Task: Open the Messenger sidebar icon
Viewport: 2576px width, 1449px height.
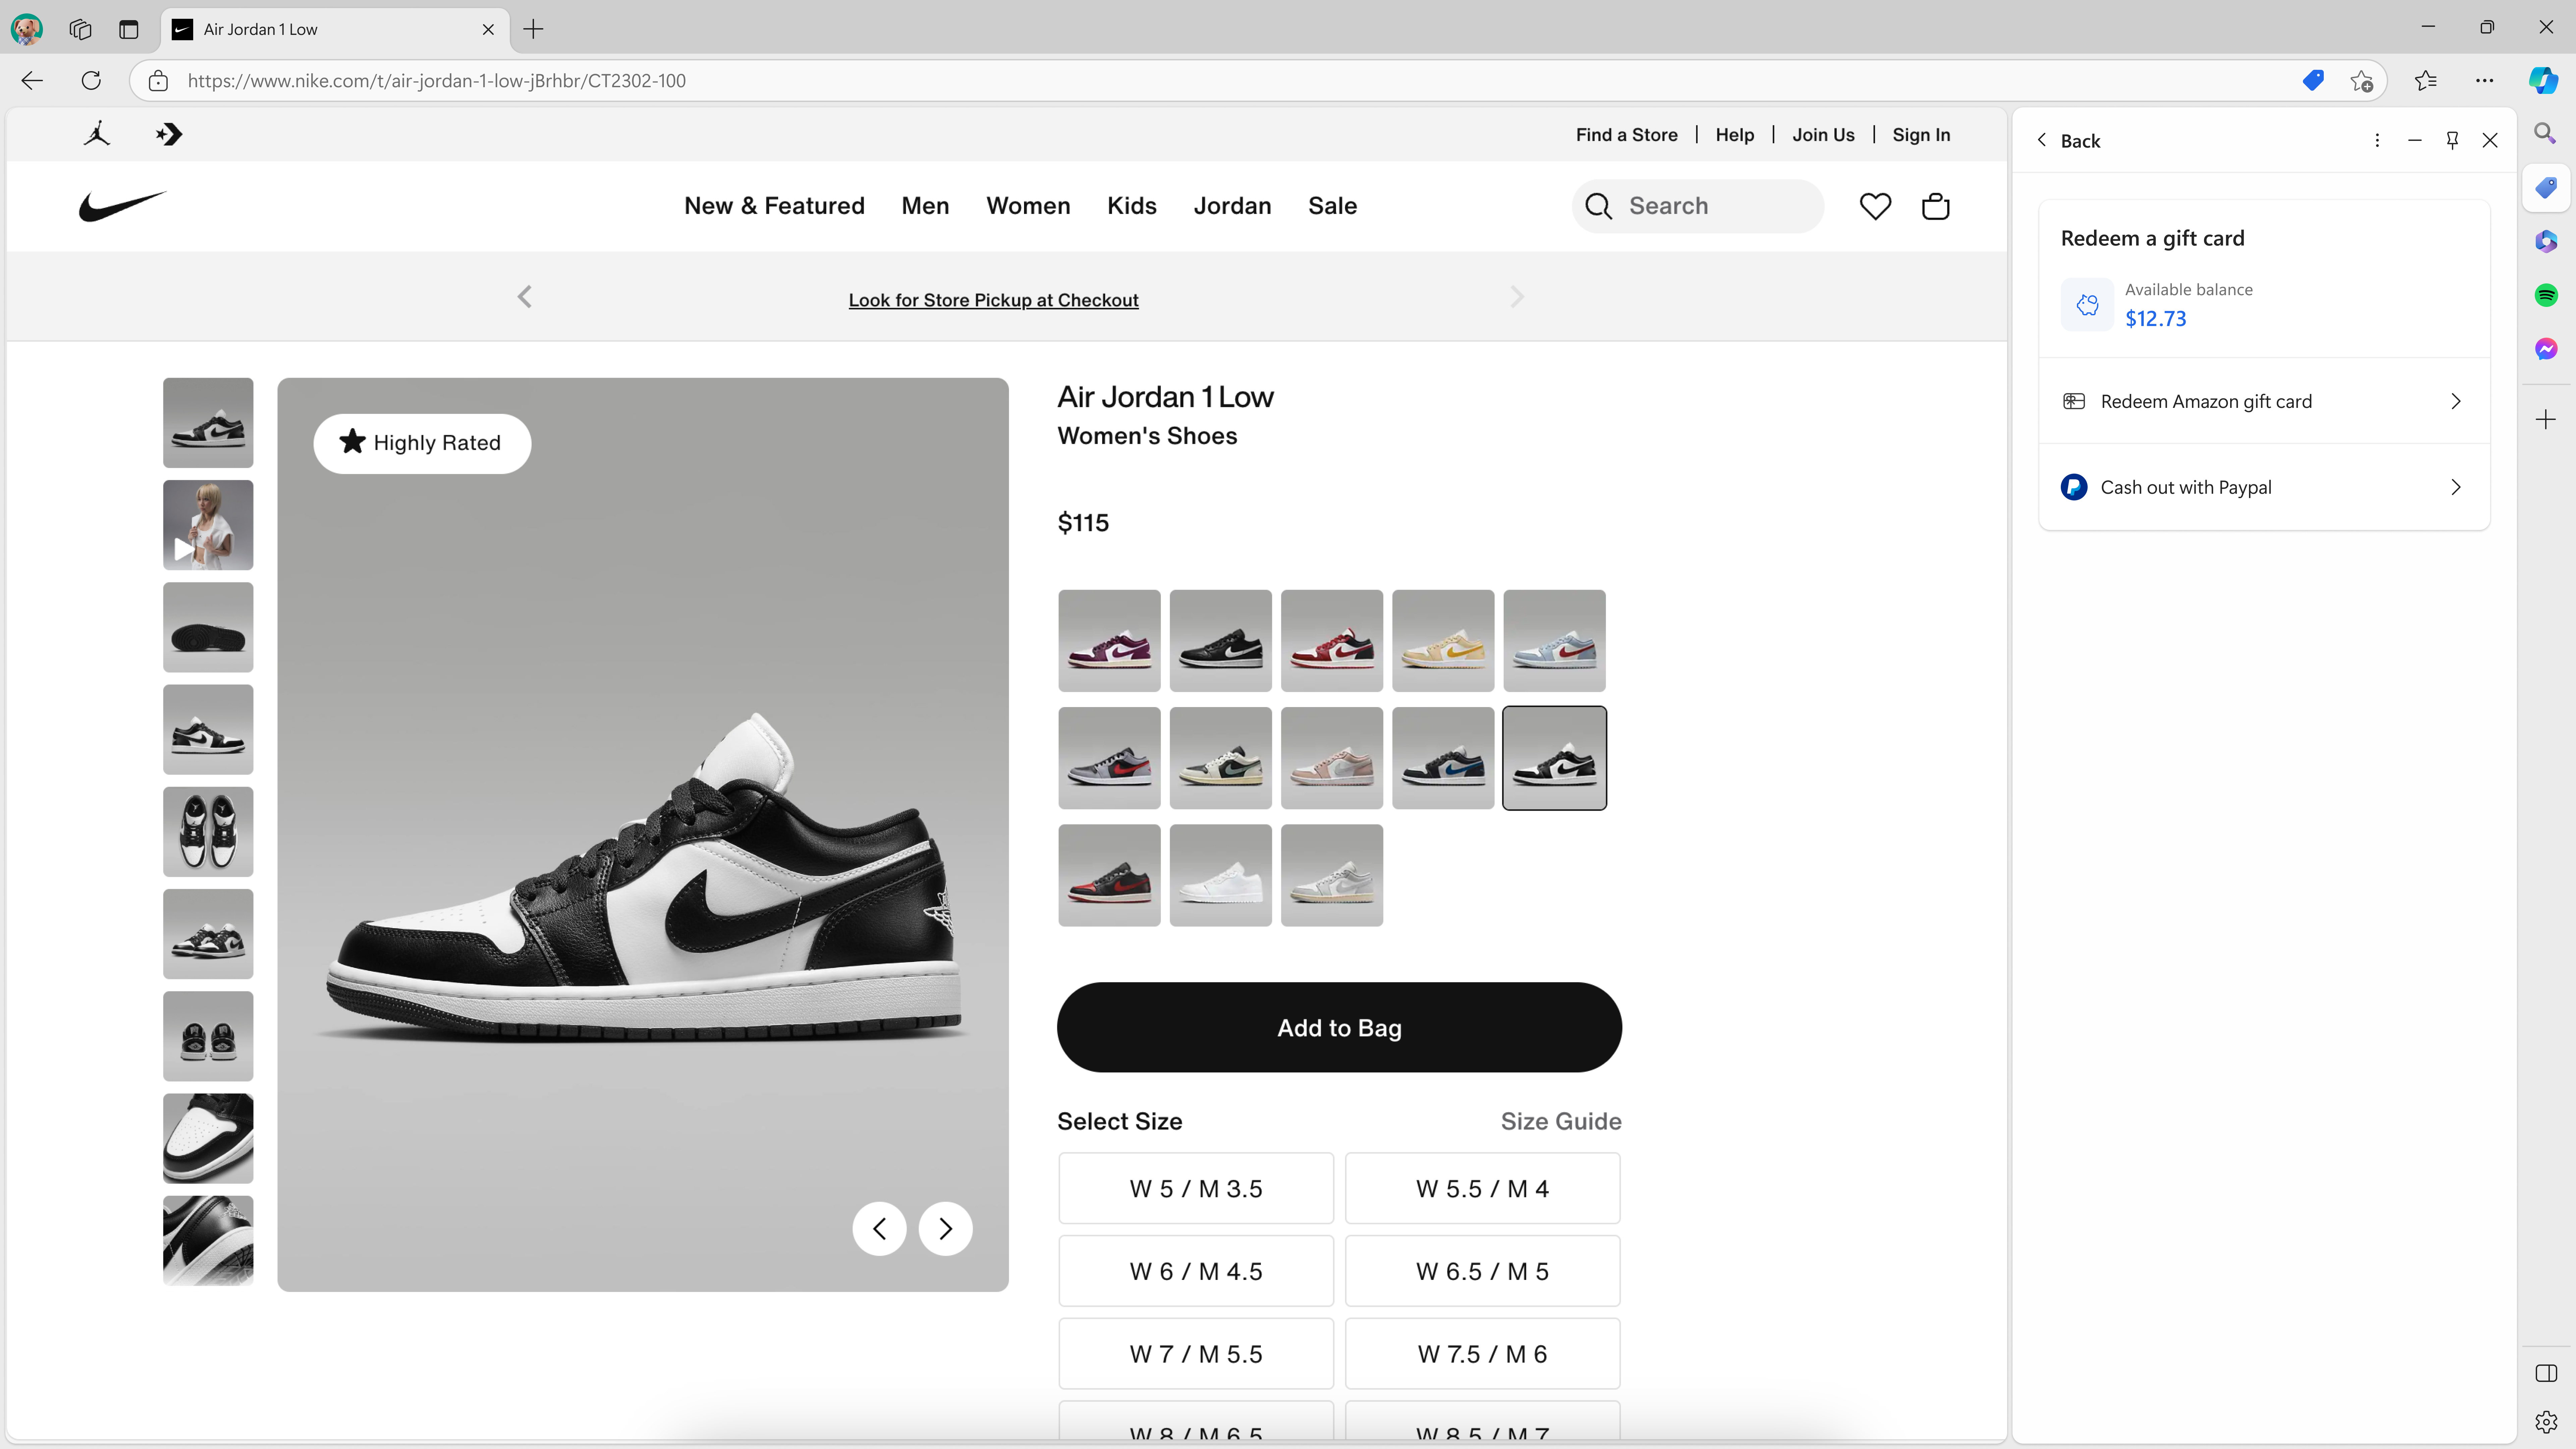Action: click(2546, 349)
